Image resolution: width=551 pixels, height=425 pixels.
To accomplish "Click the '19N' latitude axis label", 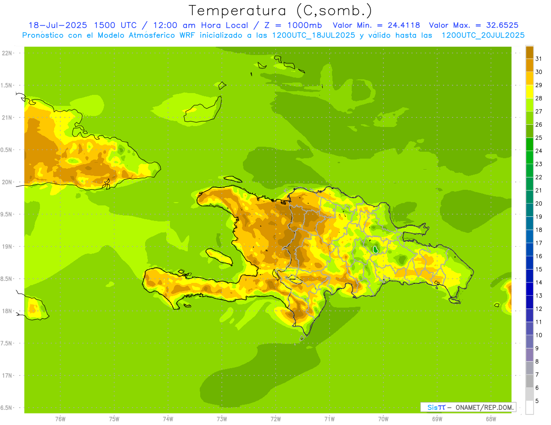I will click(x=7, y=247).
